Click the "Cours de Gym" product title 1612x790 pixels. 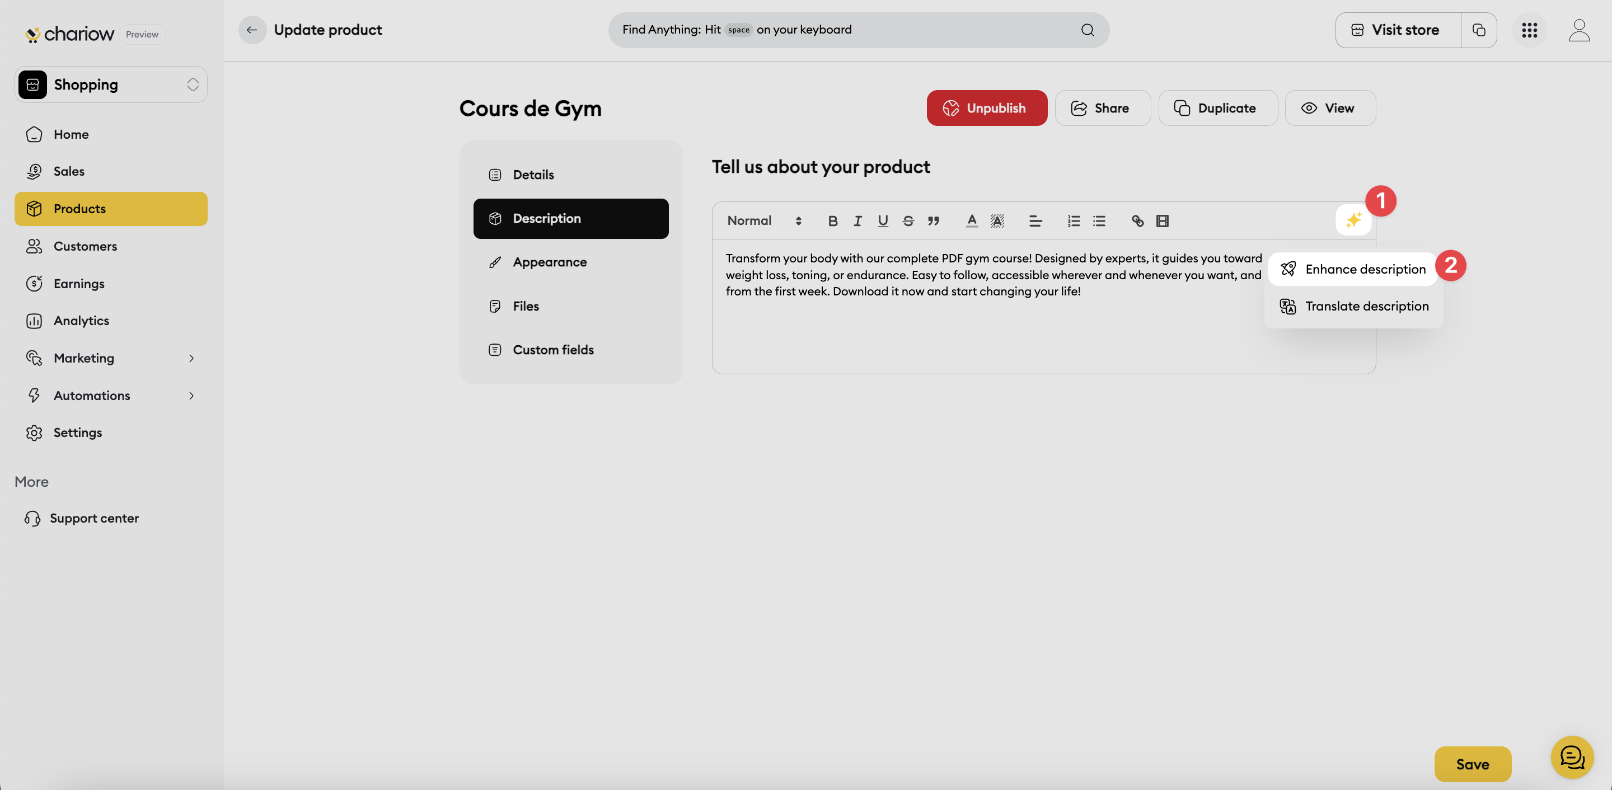[x=530, y=109]
